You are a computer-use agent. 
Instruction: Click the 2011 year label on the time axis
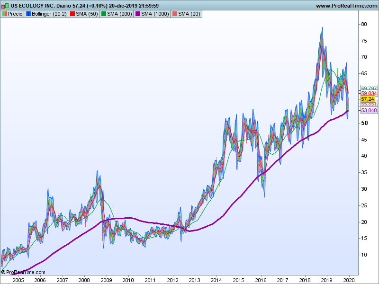coord(150,280)
